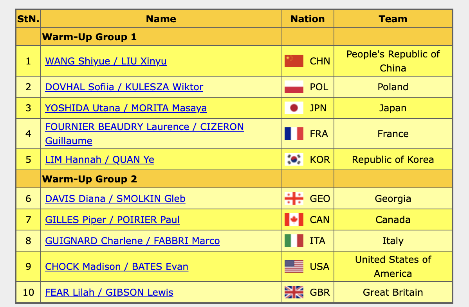Open YOSHIDA Utana / MORITA Masaya link
Viewport: 469px width, 307px height.
click(126, 108)
